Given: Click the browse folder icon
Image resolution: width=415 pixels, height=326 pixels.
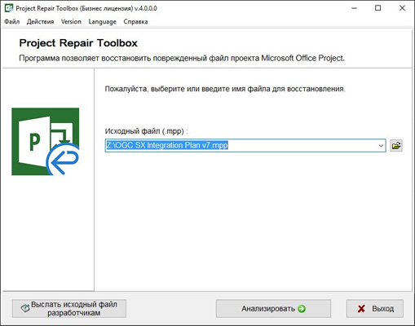Looking at the screenshot, I should coord(396,146).
